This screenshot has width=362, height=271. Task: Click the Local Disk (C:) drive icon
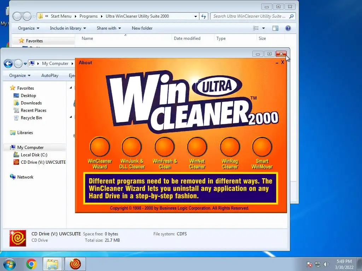click(16, 155)
